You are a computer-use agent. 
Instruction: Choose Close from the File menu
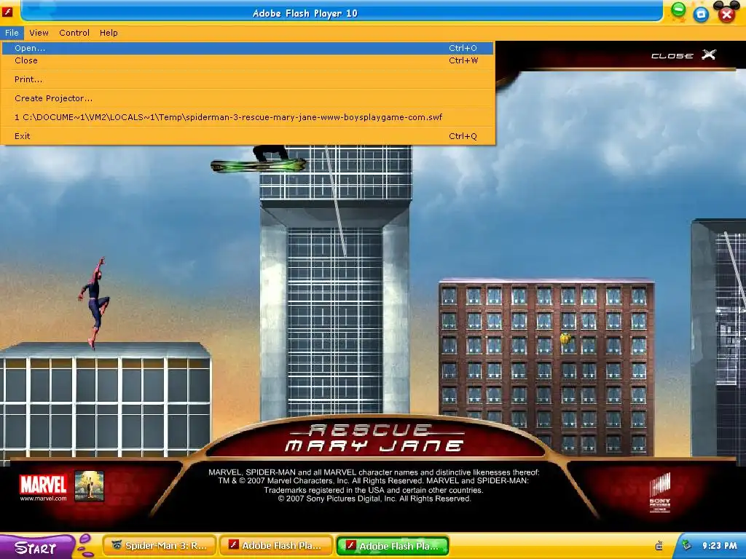point(248,60)
